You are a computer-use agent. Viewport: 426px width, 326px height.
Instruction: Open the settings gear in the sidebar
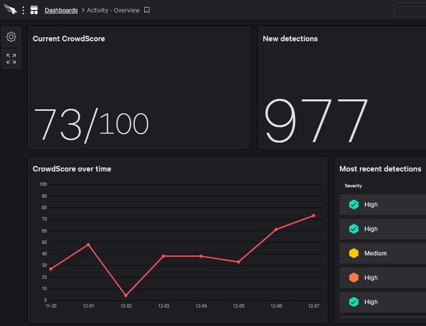point(11,37)
